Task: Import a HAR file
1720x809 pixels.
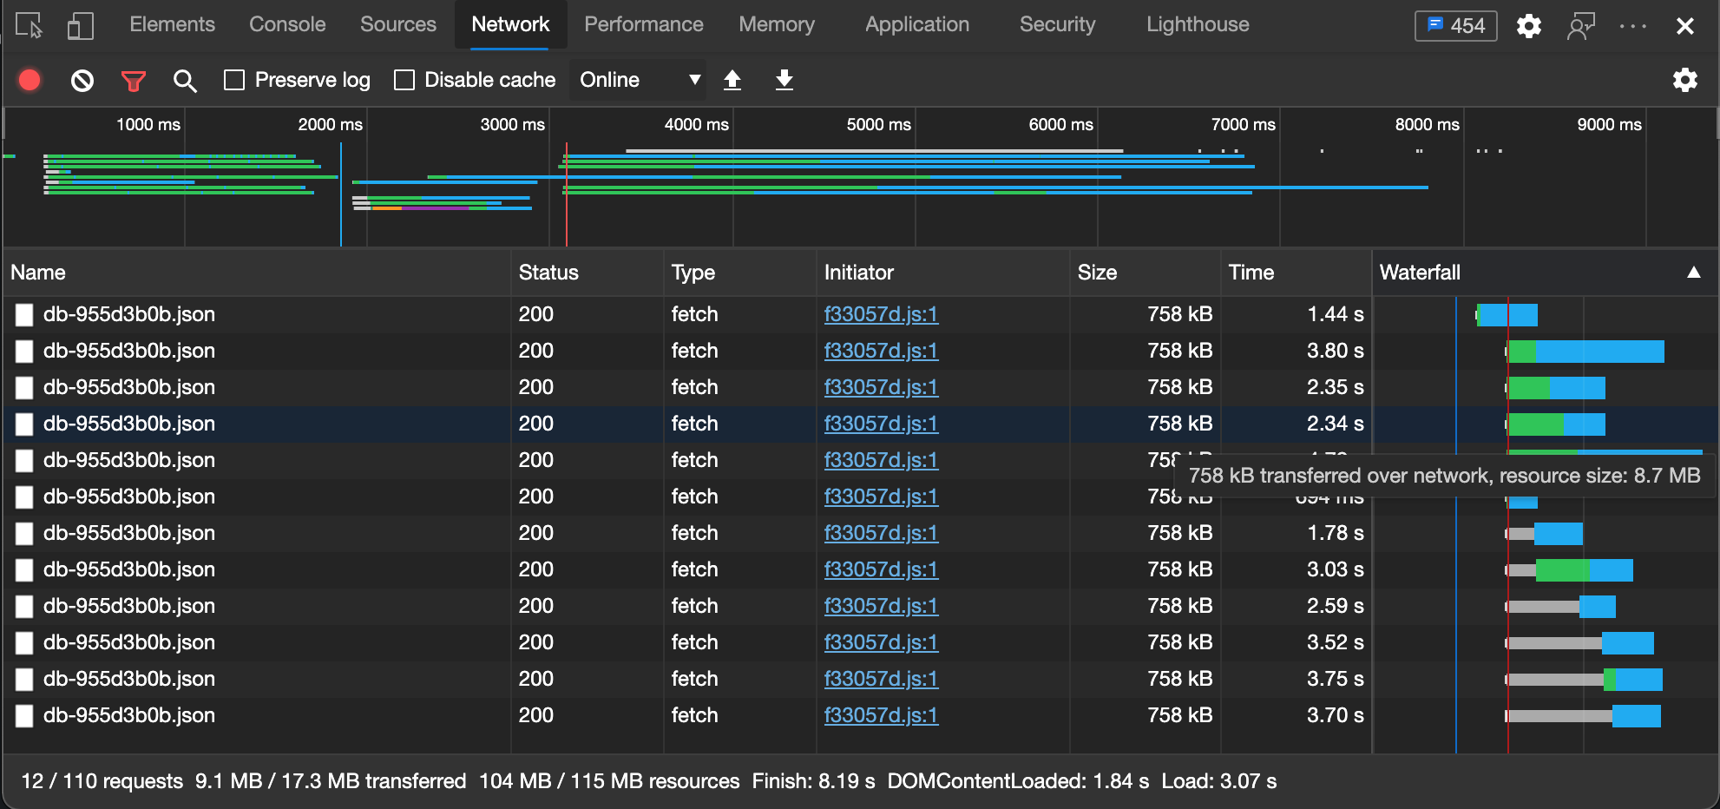Action: 732,80
